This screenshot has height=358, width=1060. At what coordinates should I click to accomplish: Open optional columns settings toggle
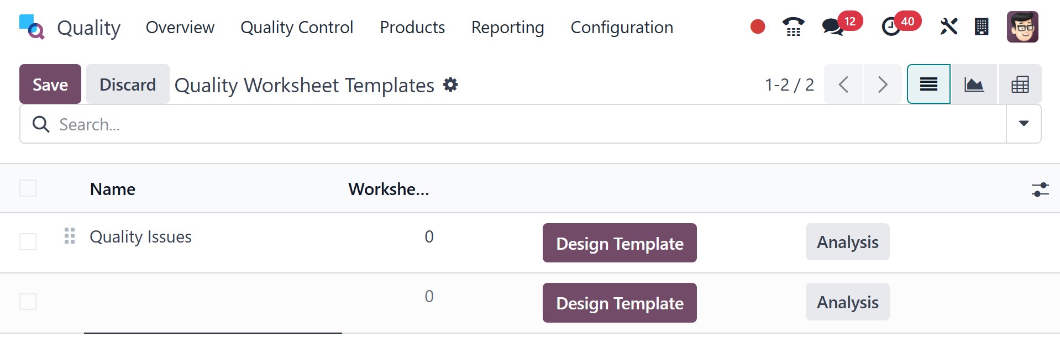1040,189
